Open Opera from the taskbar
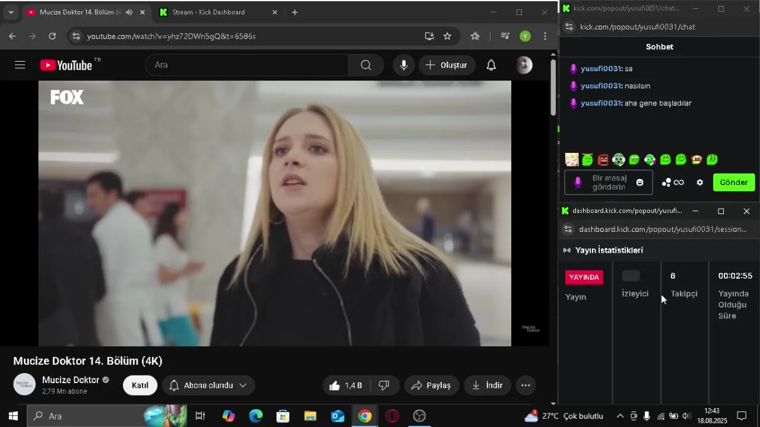The width and height of the screenshot is (760, 427). [x=392, y=416]
